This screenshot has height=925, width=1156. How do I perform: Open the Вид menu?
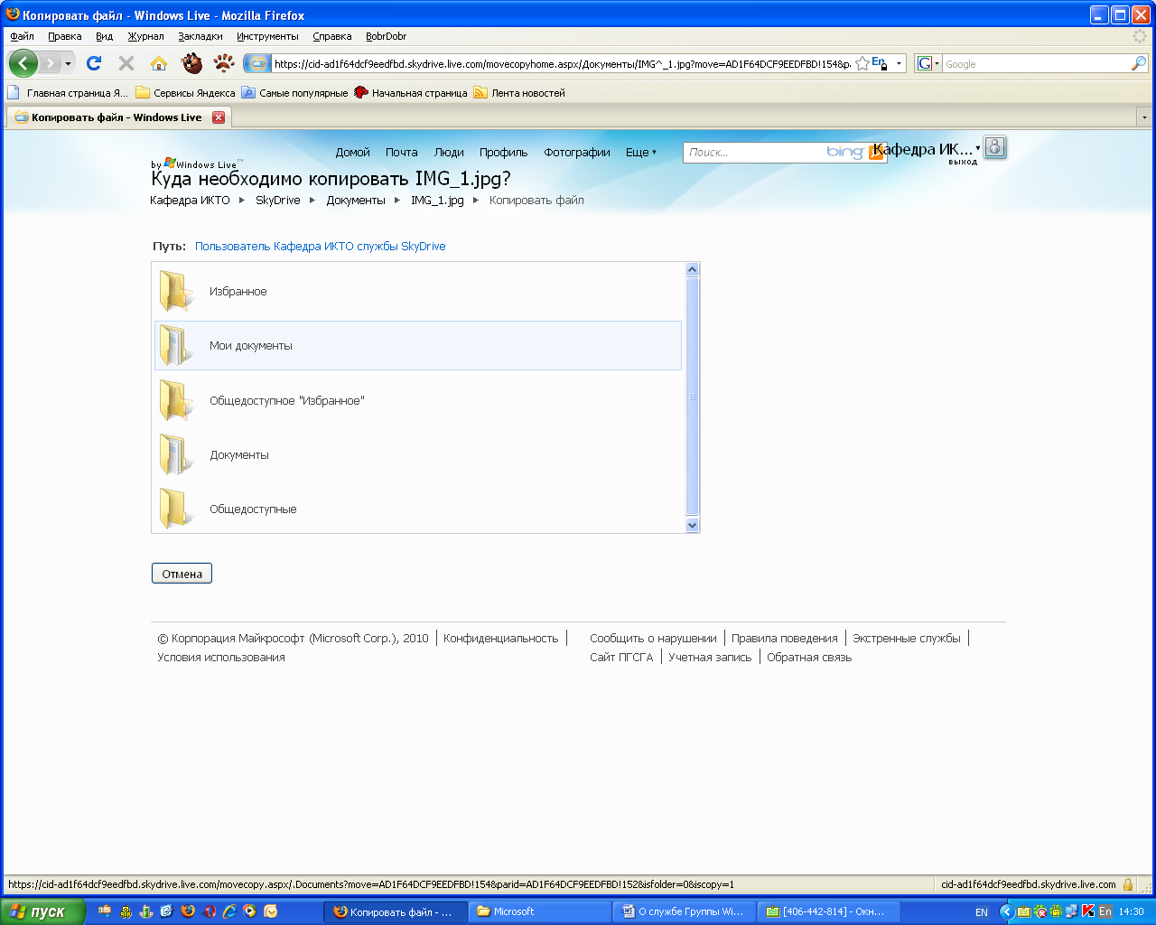(105, 36)
